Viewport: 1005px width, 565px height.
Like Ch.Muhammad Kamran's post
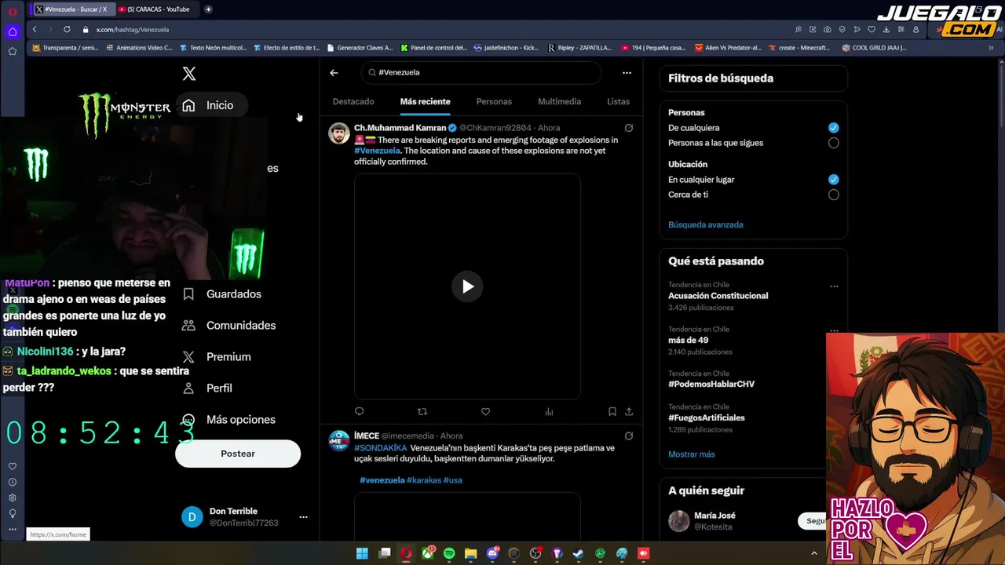485,411
